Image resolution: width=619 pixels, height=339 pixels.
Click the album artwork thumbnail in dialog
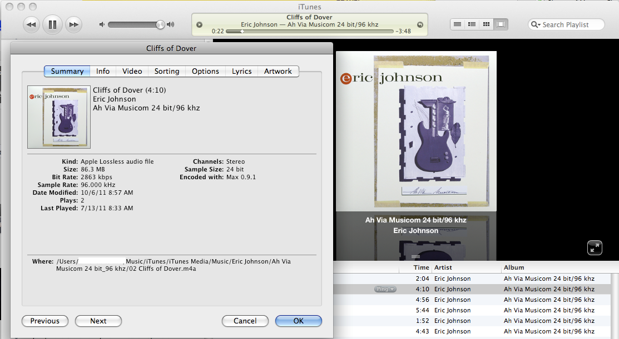(x=59, y=117)
